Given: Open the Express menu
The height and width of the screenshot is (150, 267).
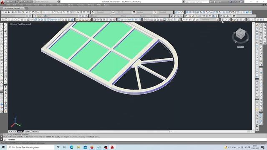Looking at the screenshot, I should point(107,5).
